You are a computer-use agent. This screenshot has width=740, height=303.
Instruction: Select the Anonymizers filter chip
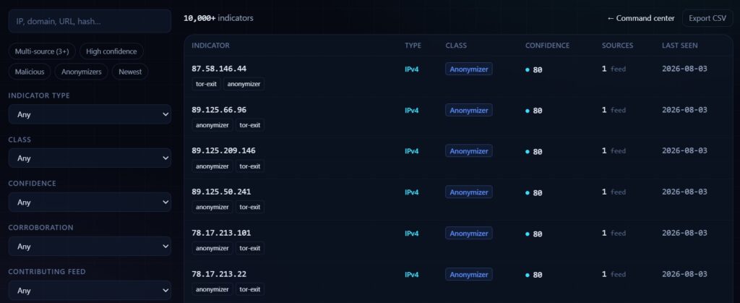tap(81, 72)
